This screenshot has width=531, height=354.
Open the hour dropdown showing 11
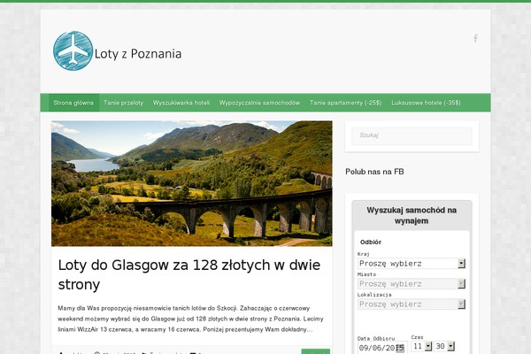[x=421, y=346]
